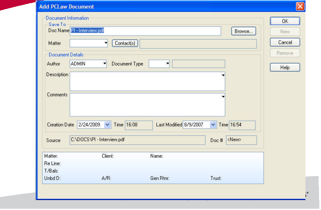Viewport: 321px width, 210px height.
Task: Click the greyed-out New button
Action: pyautogui.click(x=285, y=31)
